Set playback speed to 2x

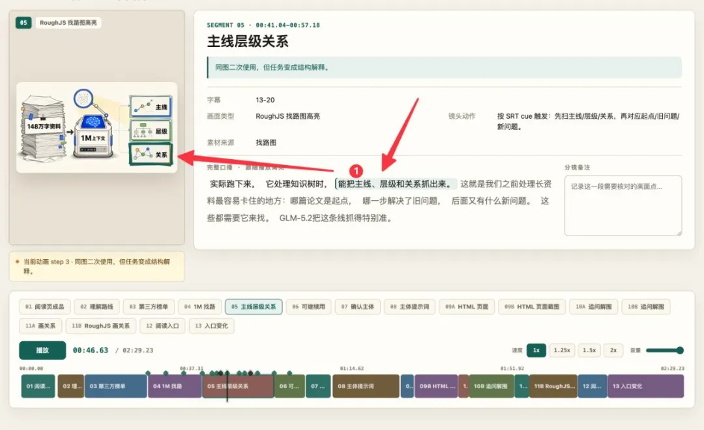(x=613, y=350)
